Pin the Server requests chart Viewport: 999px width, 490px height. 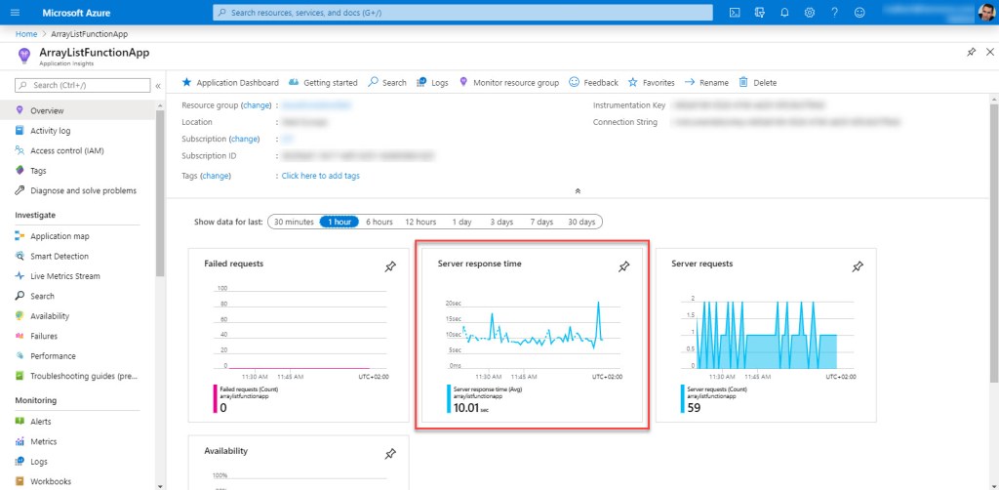[858, 266]
